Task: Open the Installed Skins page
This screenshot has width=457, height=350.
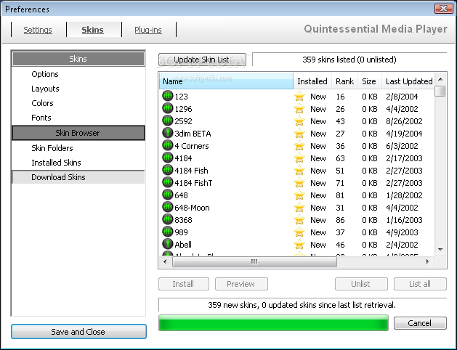Action: (56, 163)
